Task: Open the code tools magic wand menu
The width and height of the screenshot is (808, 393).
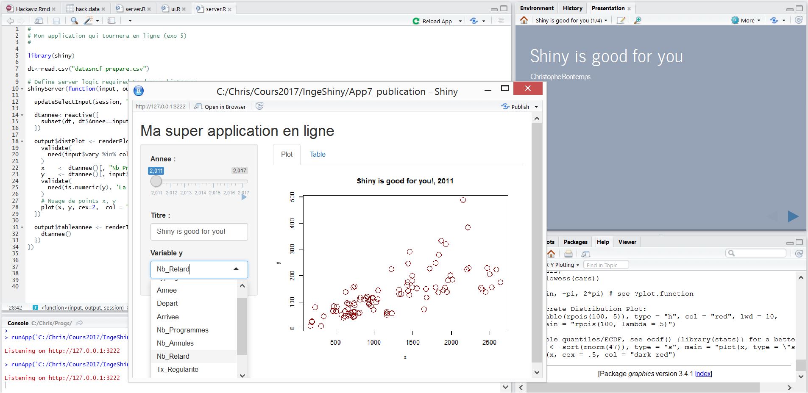Action: [91, 20]
